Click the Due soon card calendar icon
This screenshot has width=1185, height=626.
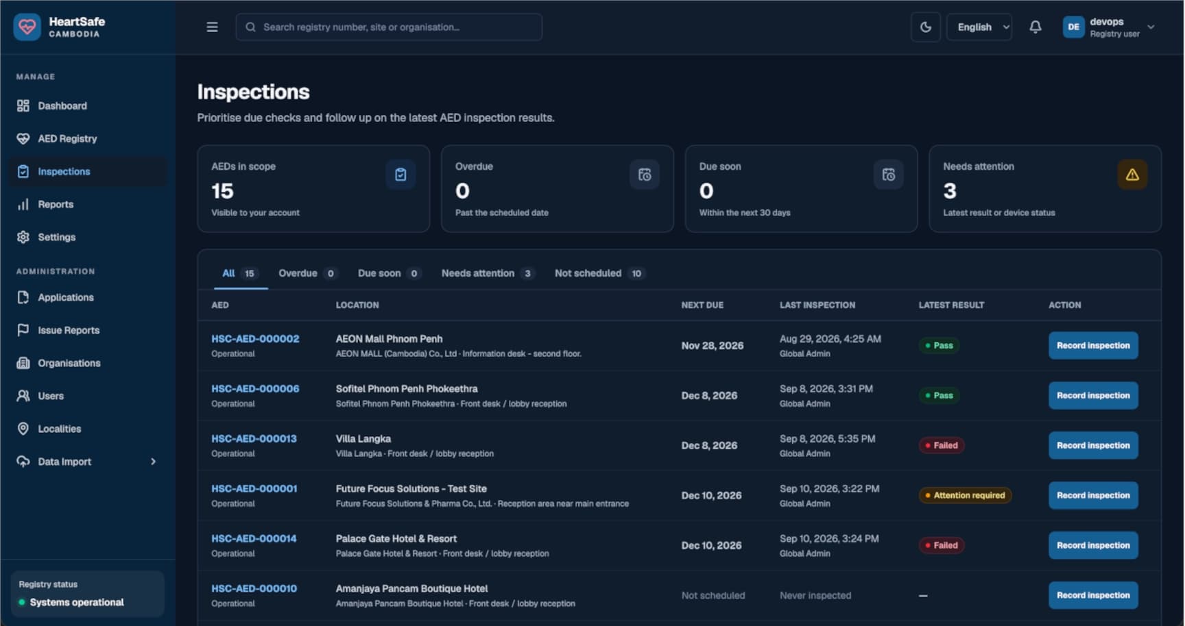coord(889,175)
